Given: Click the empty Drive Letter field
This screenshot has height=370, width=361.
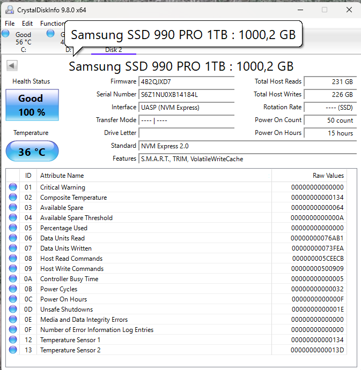Looking at the screenshot, I should [x=186, y=133].
